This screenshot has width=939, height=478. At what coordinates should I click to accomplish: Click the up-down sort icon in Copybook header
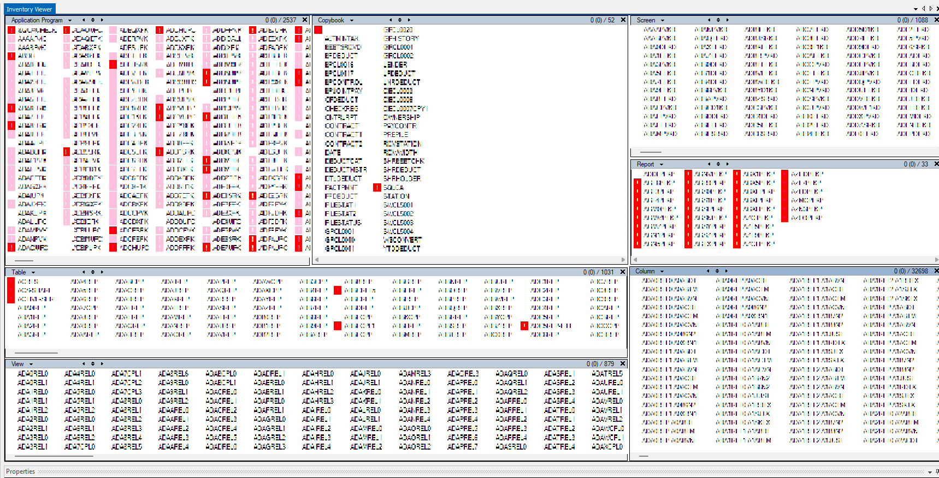tap(400, 20)
